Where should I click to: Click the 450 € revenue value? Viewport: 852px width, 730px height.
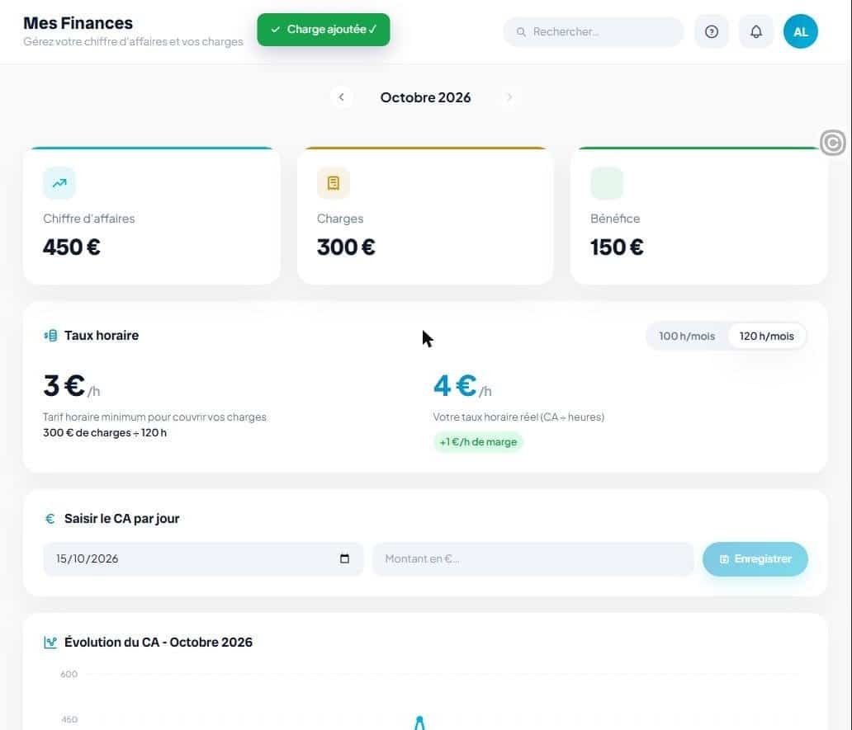[72, 247]
